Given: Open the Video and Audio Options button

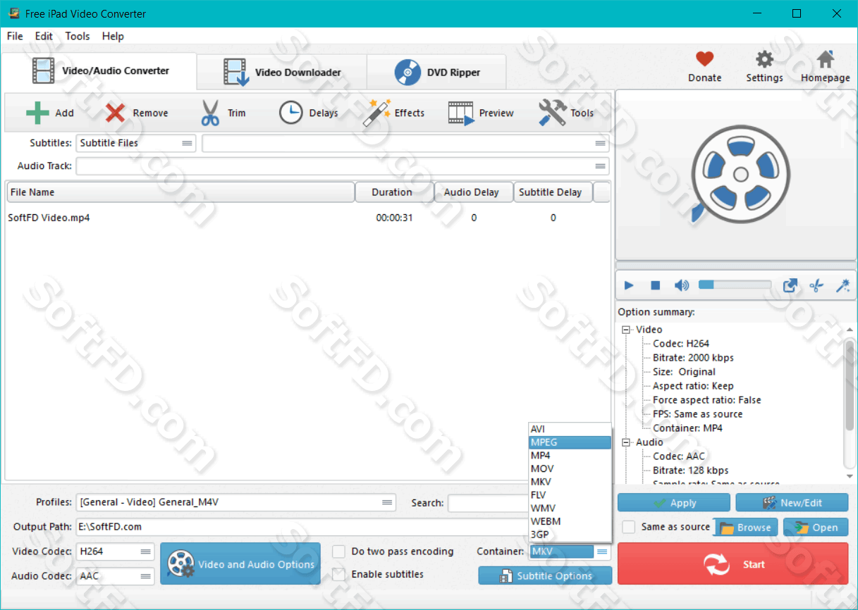Looking at the screenshot, I should pyautogui.click(x=240, y=564).
